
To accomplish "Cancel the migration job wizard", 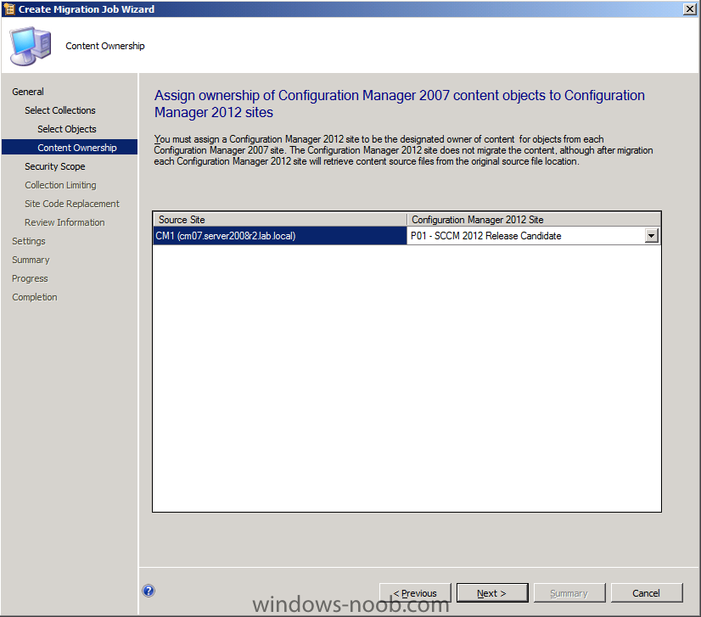I will [x=646, y=593].
